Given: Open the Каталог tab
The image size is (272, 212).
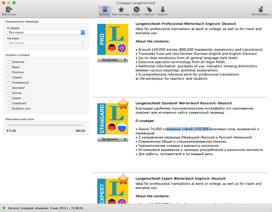Looking at the screenshot, I should click(x=105, y=11).
